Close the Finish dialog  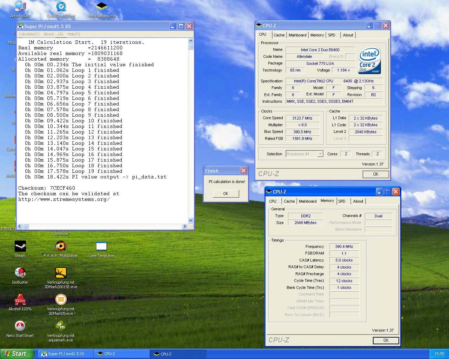coord(243,170)
